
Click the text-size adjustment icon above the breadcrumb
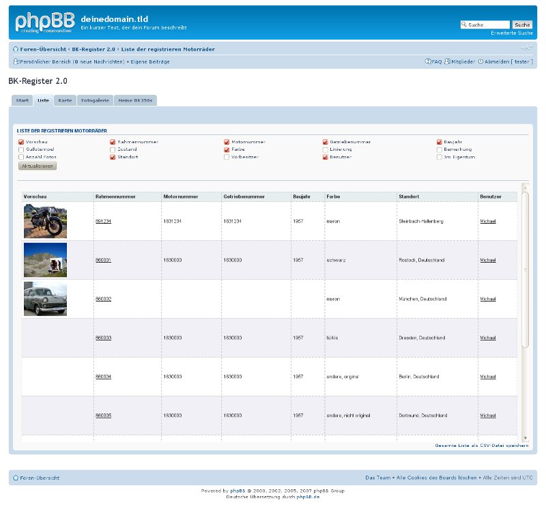coord(524,47)
